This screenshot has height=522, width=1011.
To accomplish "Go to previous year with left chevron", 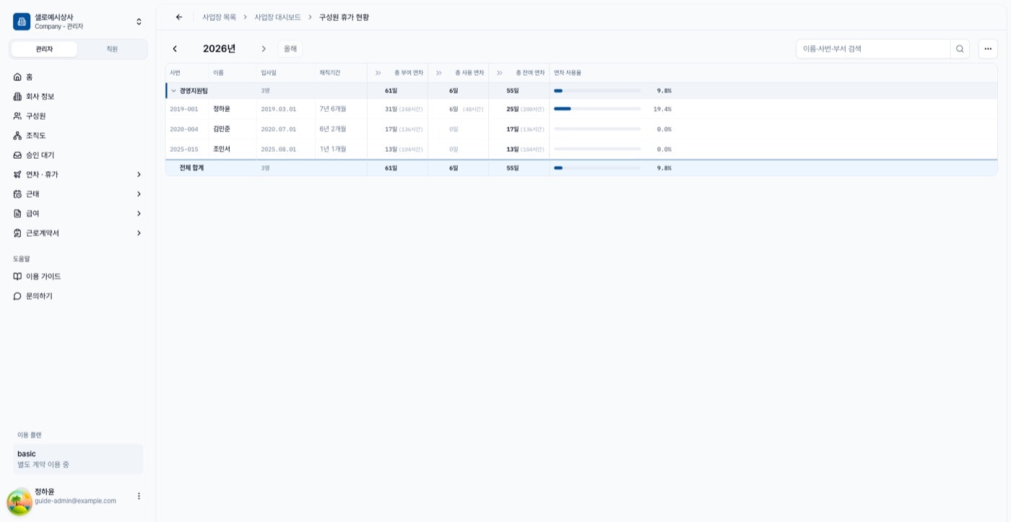I will 175,48.
